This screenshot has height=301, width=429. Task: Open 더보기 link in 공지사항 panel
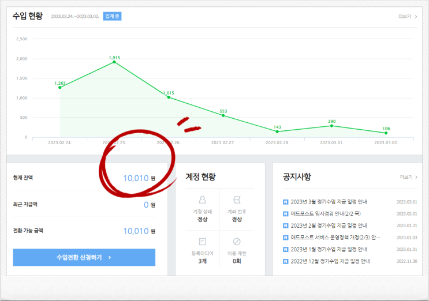coord(409,177)
